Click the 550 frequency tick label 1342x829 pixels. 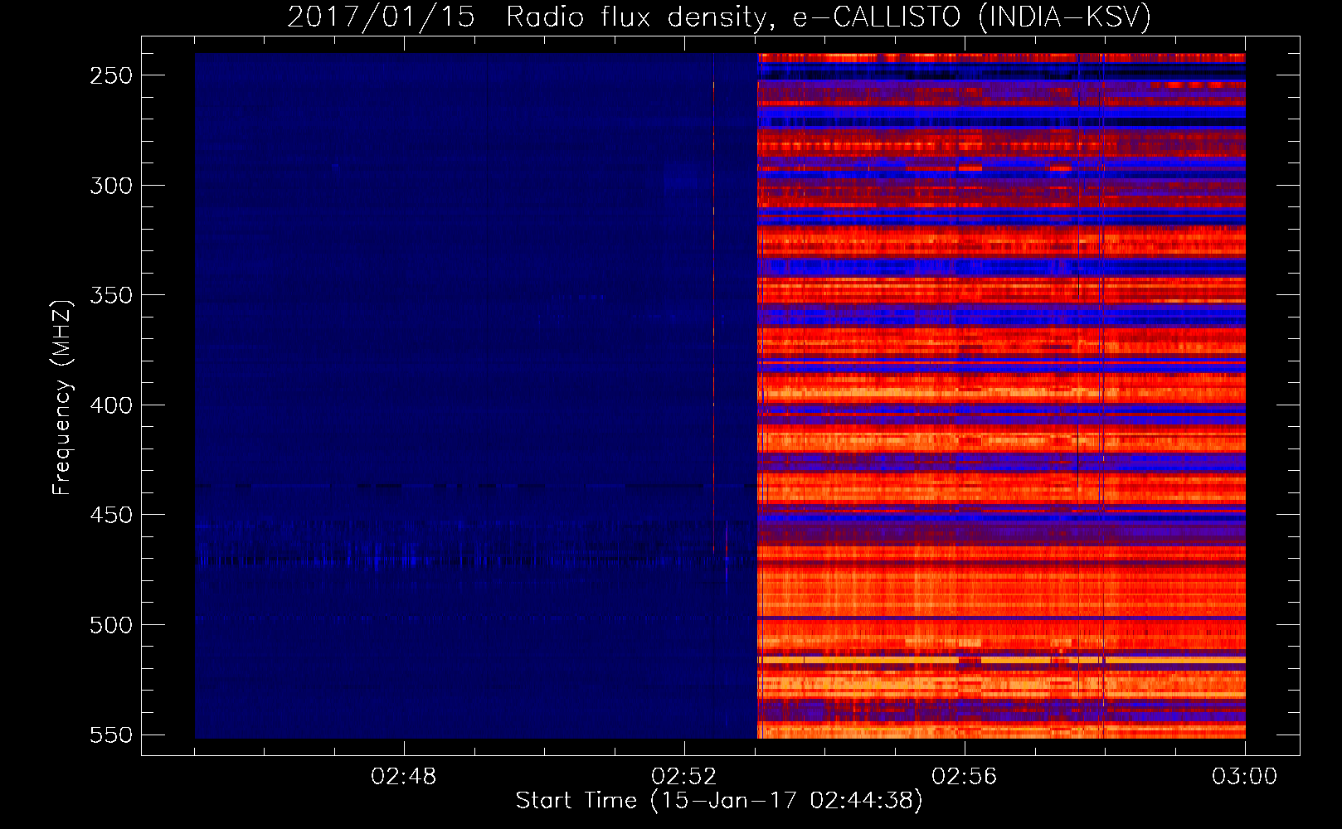click(x=110, y=735)
